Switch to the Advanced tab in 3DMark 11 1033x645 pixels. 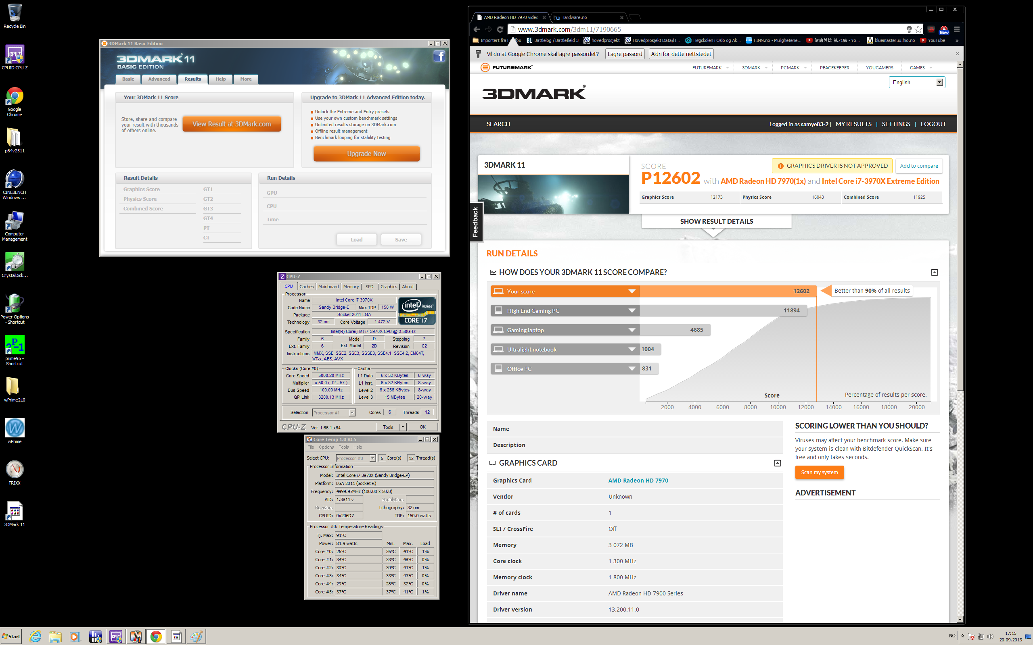(159, 79)
